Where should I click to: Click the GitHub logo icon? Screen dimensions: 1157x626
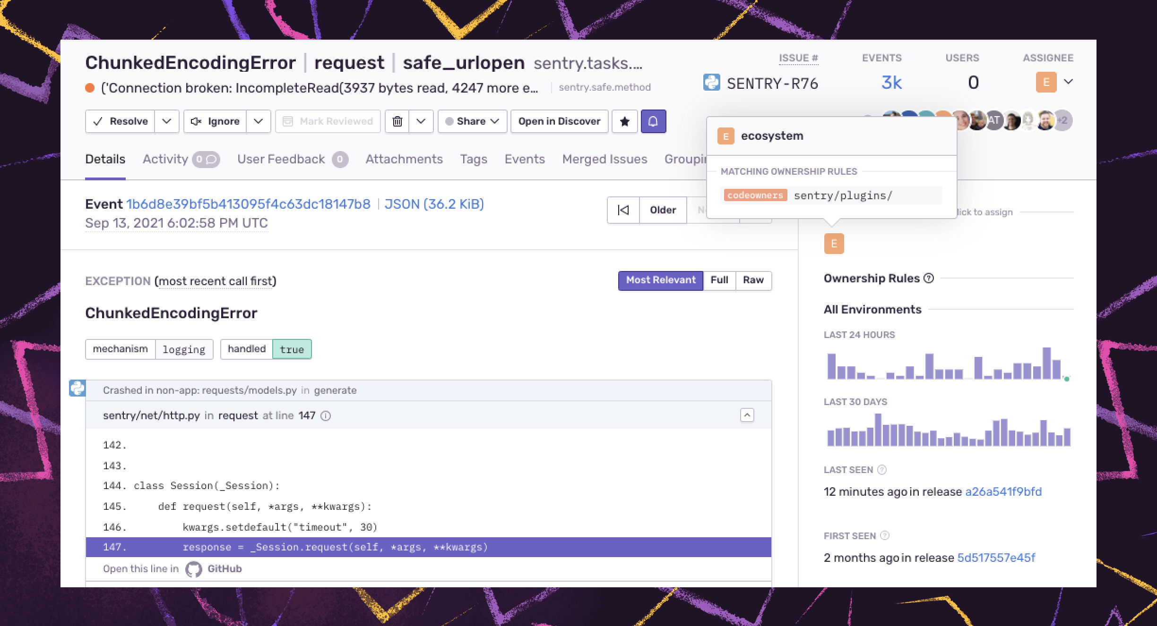(x=194, y=569)
